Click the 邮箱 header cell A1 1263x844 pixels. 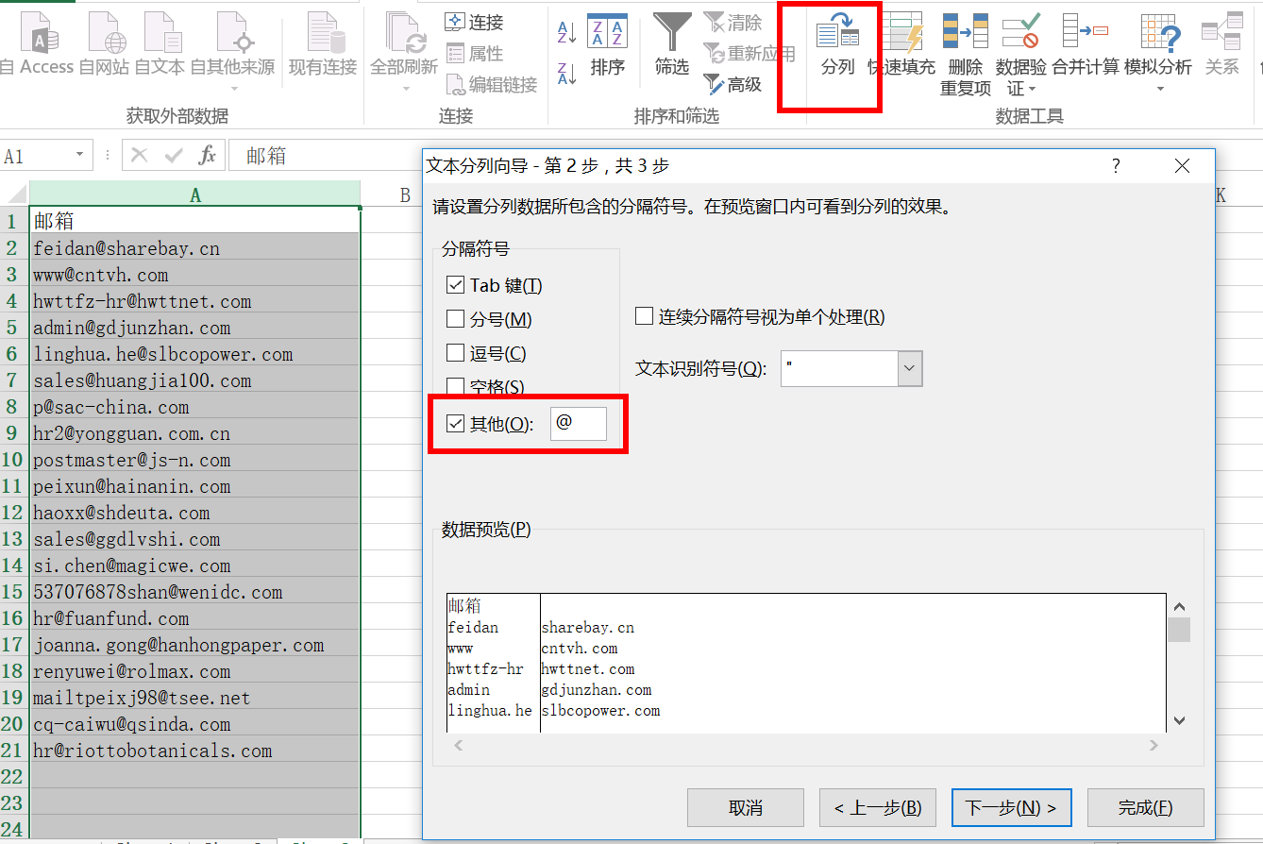(195, 221)
